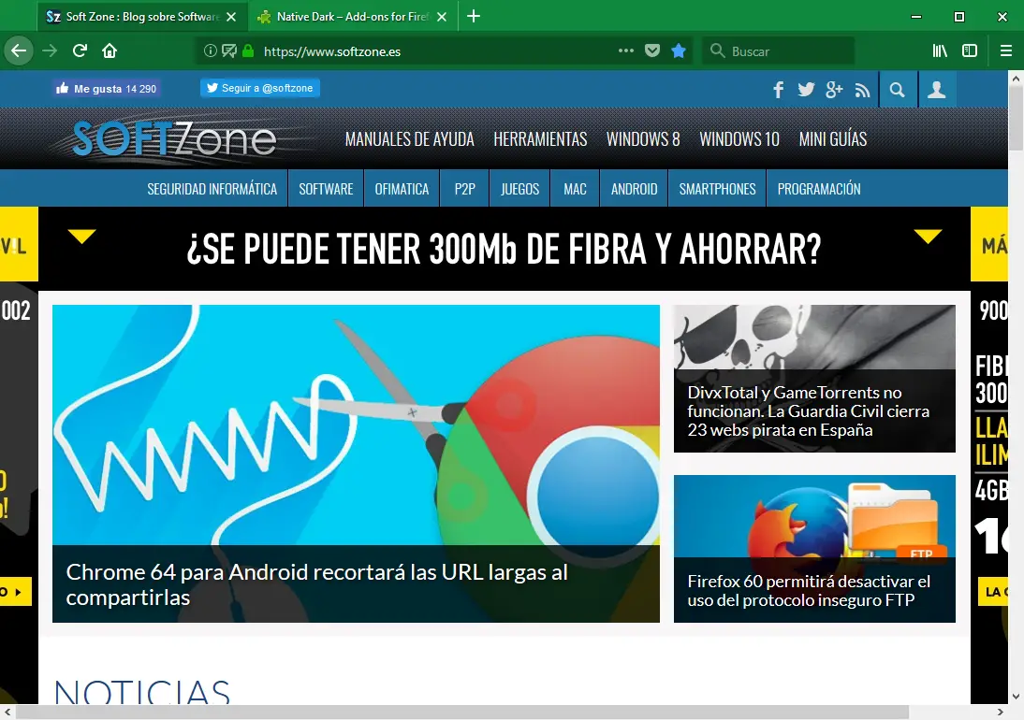Open the pirate skull article image
This screenshot has height=720, width=1024.
[x=814, y=338]
